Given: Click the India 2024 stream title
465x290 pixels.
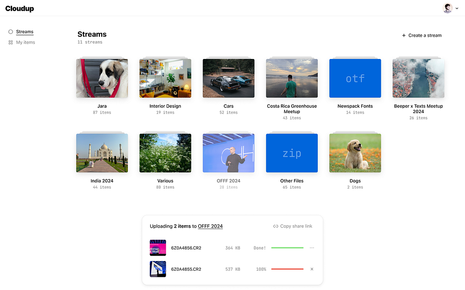Looking at the screenshot, I should coord(102,181).
